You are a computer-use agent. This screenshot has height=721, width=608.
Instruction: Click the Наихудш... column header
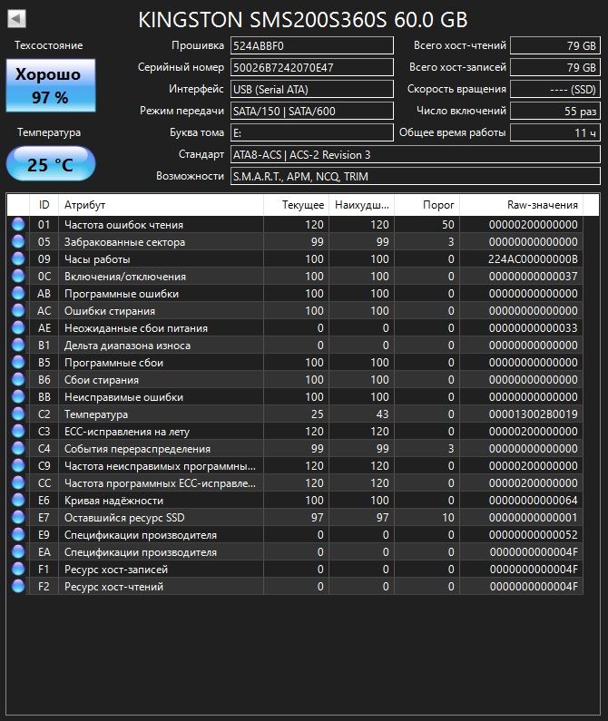(361, 205)
